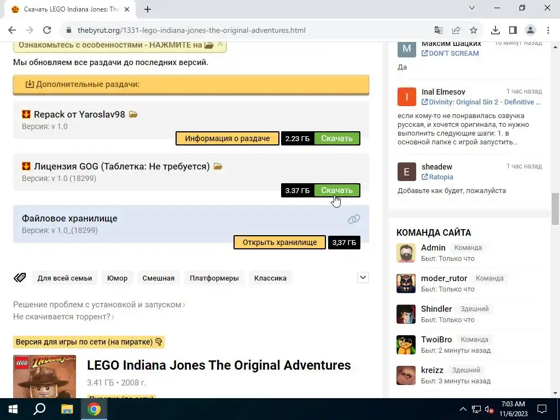
Task: Go back to the previous page
Action: pyautogui.click(x=12, y=31)
